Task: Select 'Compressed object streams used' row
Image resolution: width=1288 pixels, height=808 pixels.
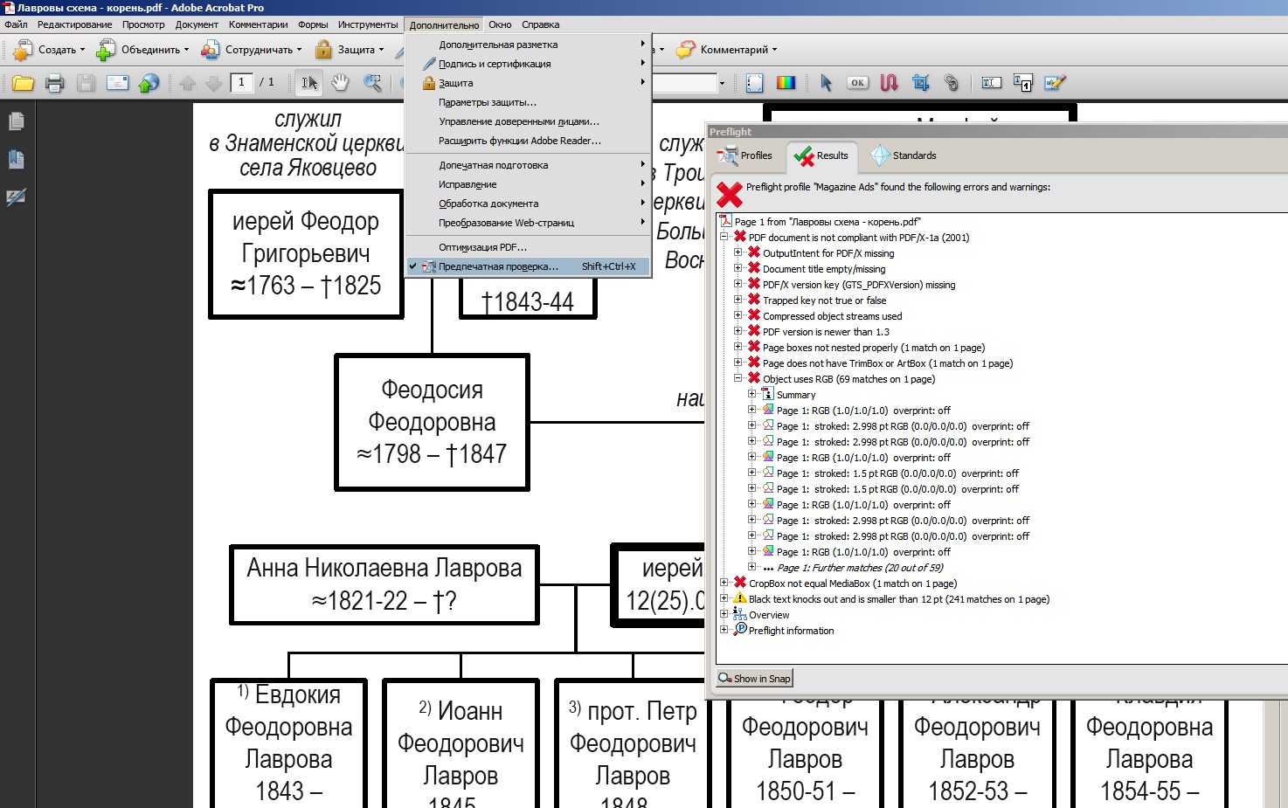Action: tap(832, 316)
